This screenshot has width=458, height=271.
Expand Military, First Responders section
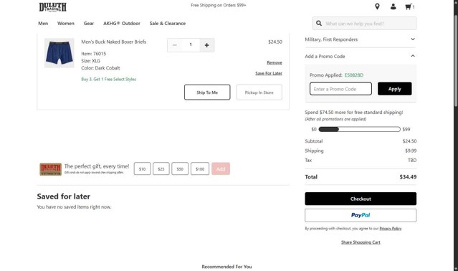tap(361, 39)
